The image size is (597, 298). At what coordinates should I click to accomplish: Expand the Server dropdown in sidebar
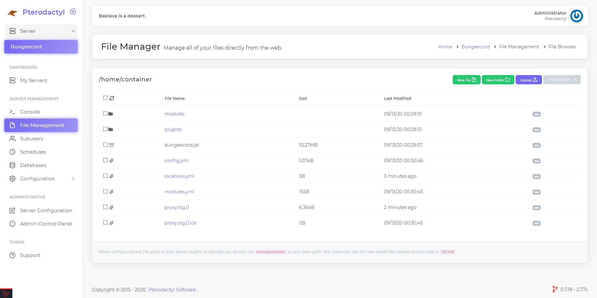(x=41, y=31)
